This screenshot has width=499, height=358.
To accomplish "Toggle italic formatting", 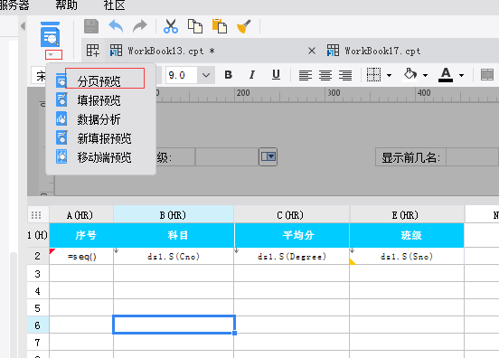I will coord(252,75).
